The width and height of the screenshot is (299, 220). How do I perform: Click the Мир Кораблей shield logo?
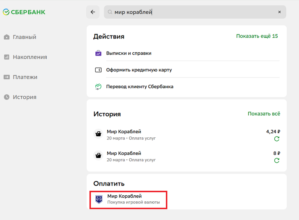(x=99, y=199)
